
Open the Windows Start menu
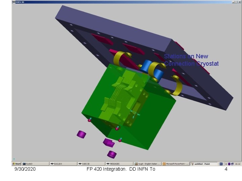click(x=16, y=164)
